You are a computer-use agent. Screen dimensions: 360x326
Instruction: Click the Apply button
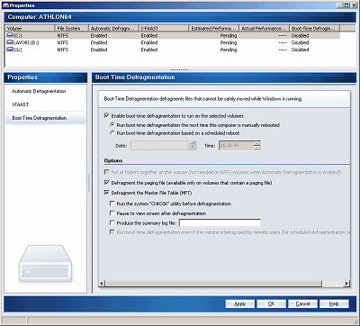240,303
